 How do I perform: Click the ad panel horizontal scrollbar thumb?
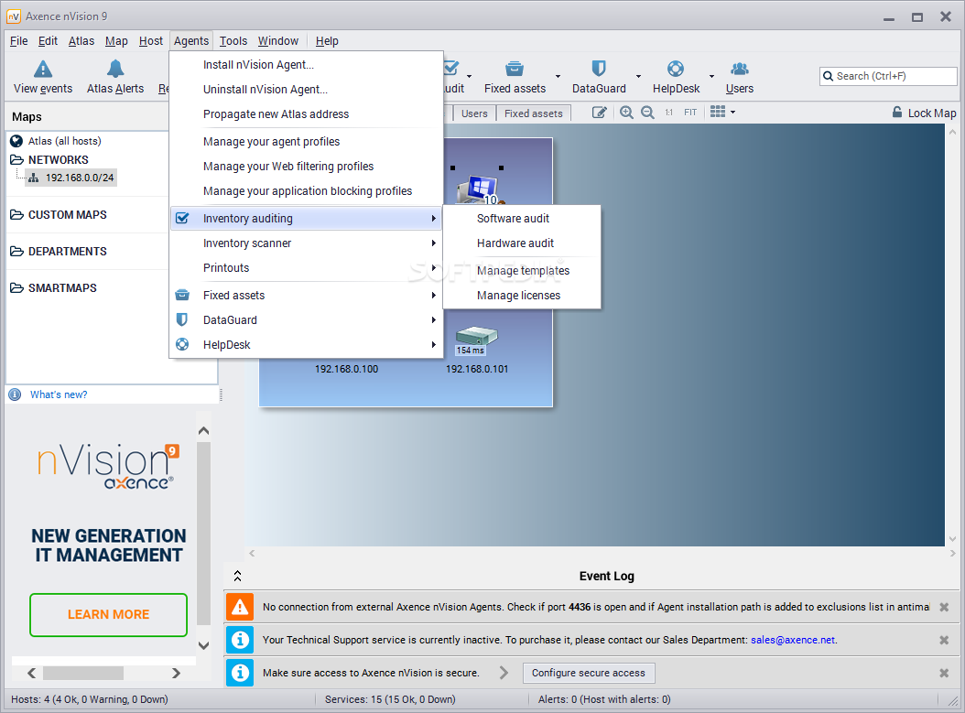click(83, 673)
